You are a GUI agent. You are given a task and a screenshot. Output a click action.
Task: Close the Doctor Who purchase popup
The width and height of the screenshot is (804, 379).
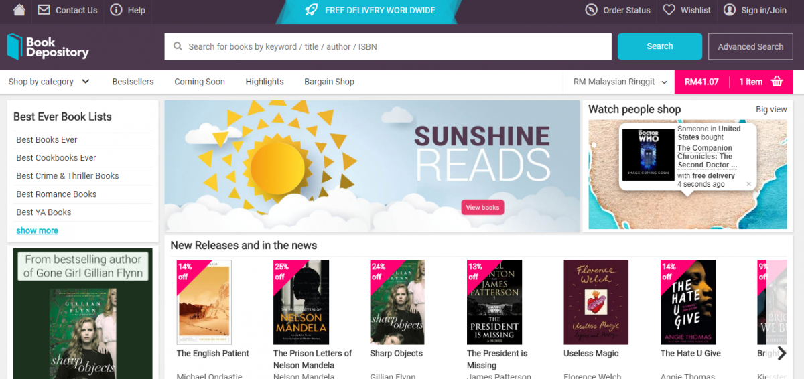point(749,184)
